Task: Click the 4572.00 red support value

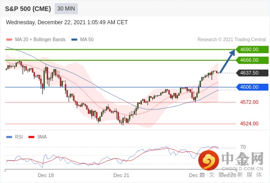Action: click(x=249, y=102)
